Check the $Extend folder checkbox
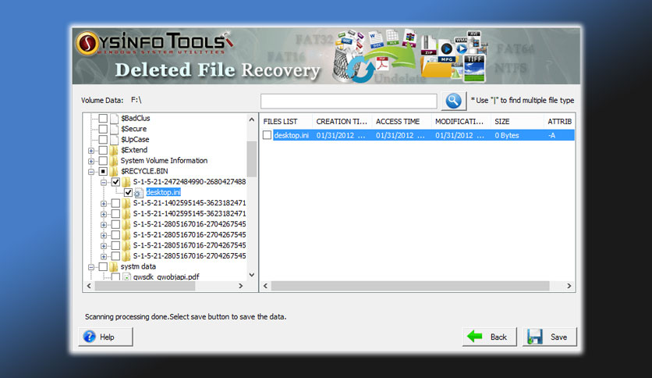 (103, 150)
